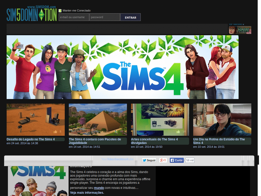Open the desert furniture Desafio do Legado thumbnail
261x196 pixels.
36,120
